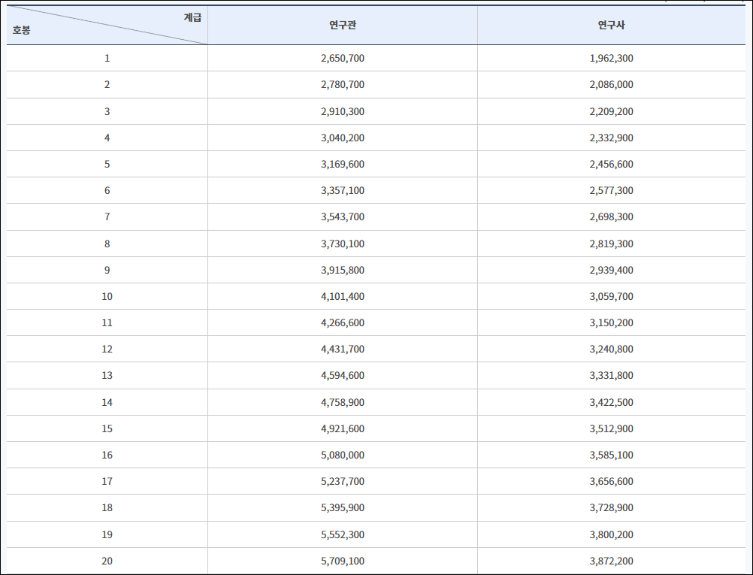Select the cell with 2,086,000
Screen dimensions: 753x575
tap(611, 84)
